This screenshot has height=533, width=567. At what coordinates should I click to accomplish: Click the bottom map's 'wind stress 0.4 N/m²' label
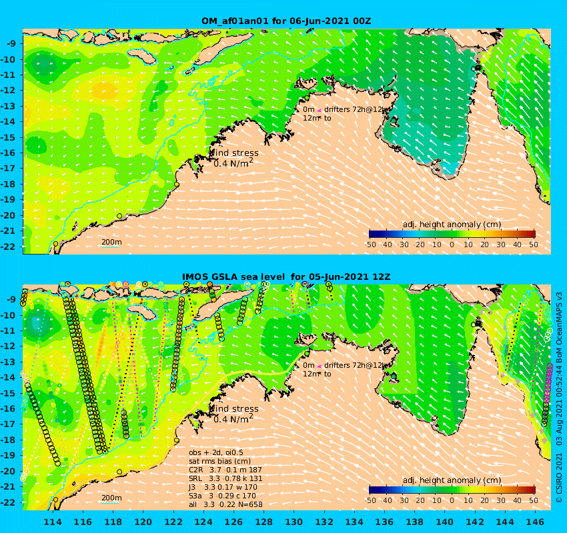point(235,414)
